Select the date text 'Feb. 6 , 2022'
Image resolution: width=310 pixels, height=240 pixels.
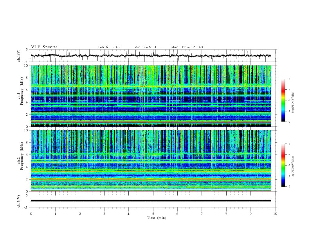click(x=109, y=47)
